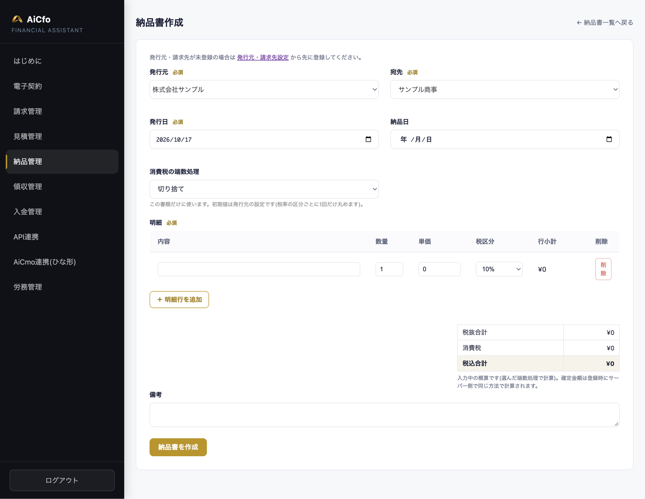Open 領収管理 in sidebar

62,186
